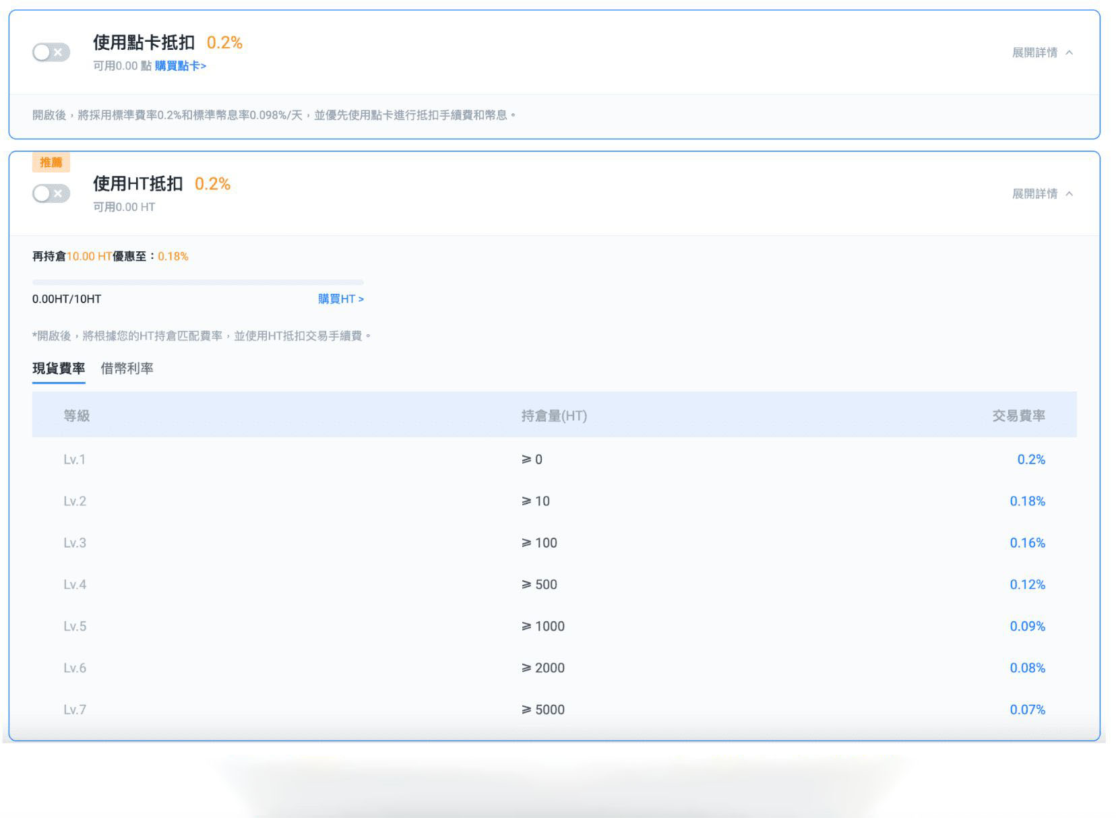Viewport: 1116px width, 818px height.
Task: Select the Lv.6 row label
Action: tap(75, 668)
